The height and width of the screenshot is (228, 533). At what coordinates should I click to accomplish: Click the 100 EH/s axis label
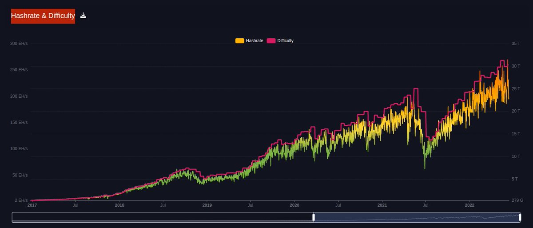click(x=19, y=148)
